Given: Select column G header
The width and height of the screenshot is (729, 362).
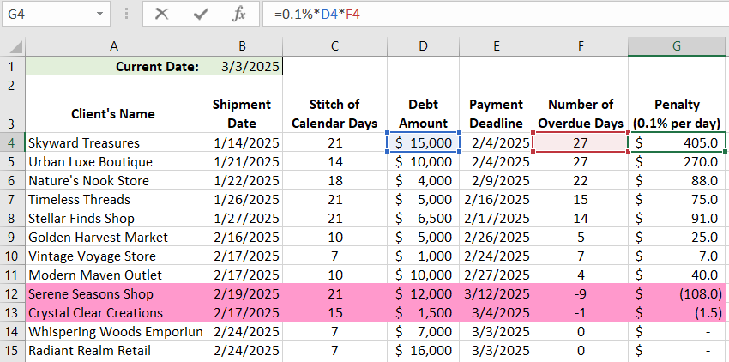Looking at the screenshot, I should click(677, 45).
